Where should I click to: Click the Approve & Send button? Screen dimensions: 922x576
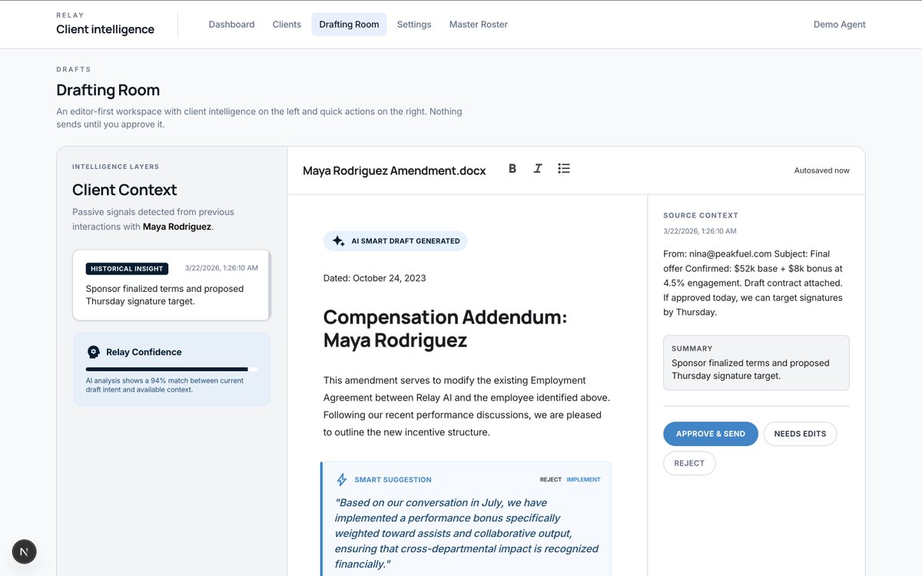(x=711, y=434)
